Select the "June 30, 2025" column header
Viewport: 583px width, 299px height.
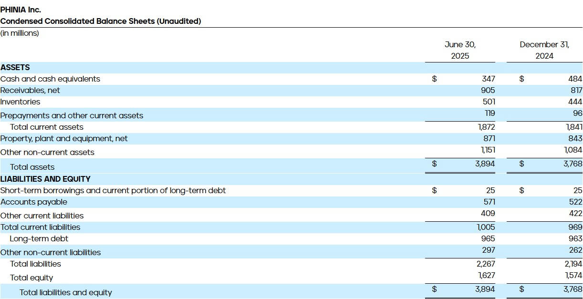(x=460, y=50)
